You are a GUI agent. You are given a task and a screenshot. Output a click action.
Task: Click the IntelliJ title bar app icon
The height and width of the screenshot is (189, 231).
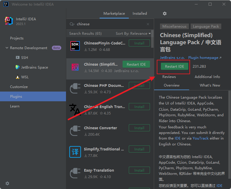pyautogui.click(x=6, y=4)
